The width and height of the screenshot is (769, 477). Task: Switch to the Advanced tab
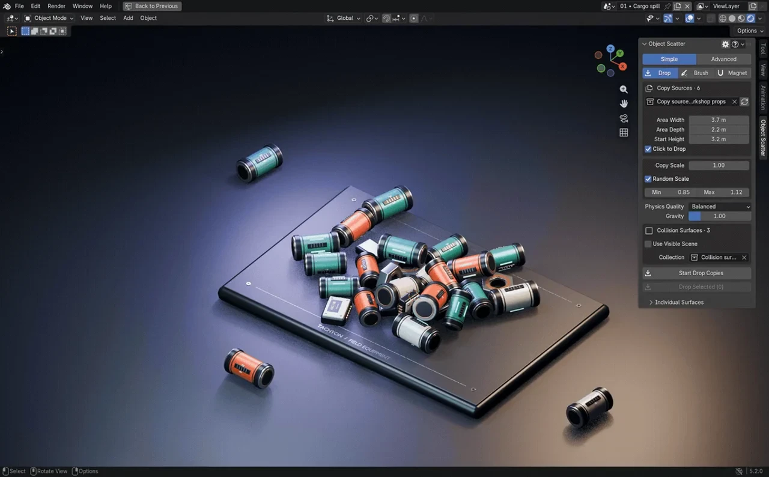[x=724, y=59]
